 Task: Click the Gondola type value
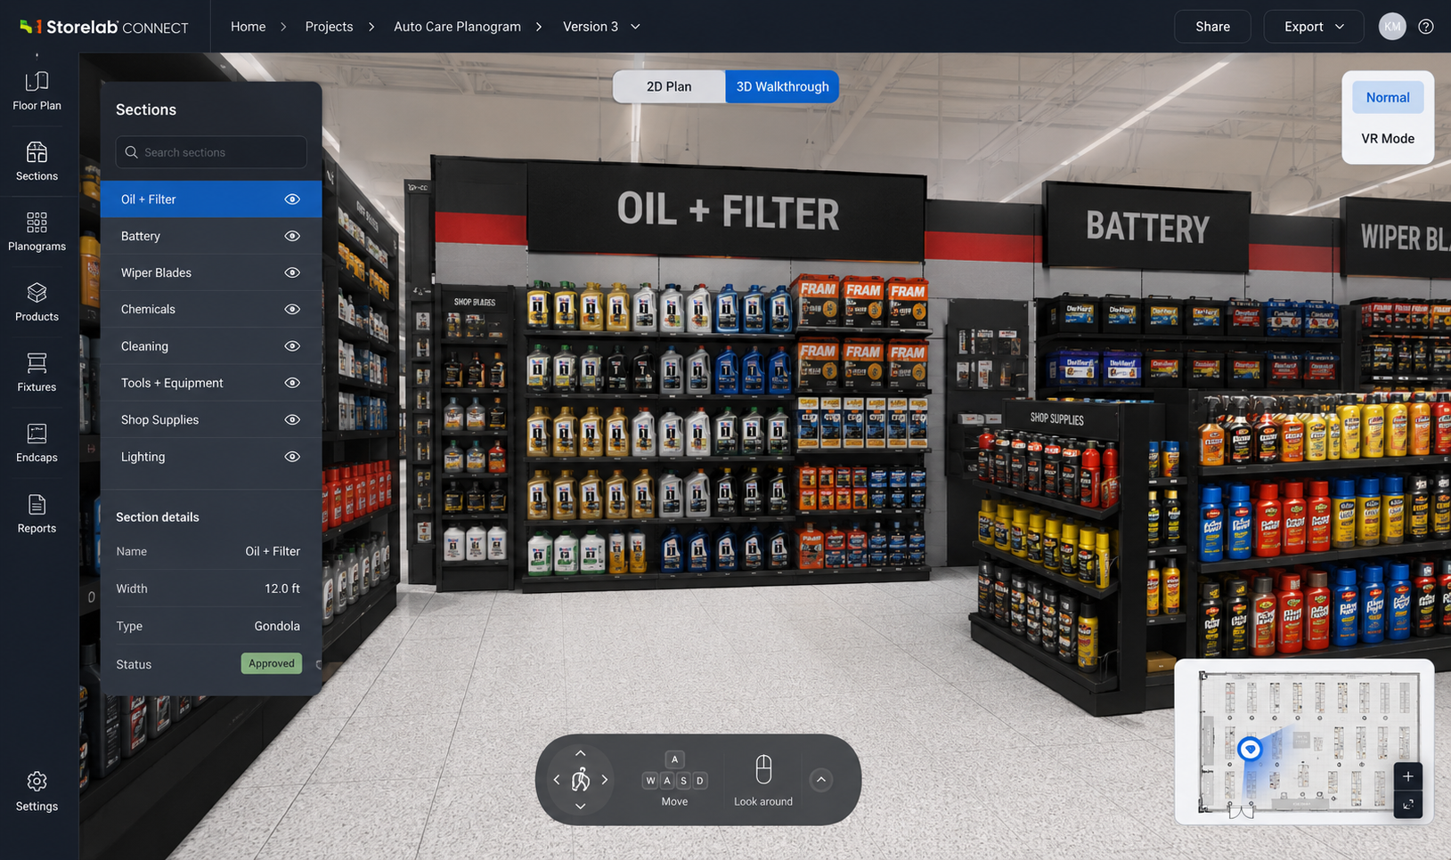coord(277,626)
